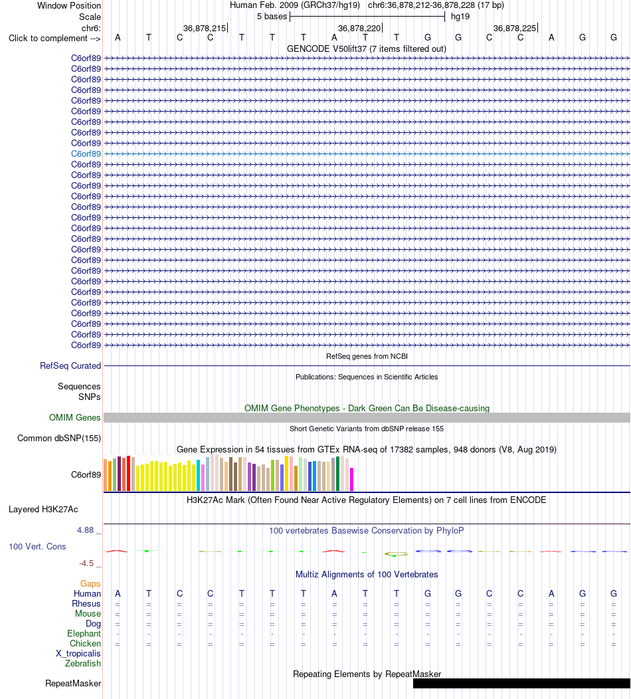Click the hg19 label beside scale bar
631x699 pixels.
pyautogui.click(x=460, y=17)
